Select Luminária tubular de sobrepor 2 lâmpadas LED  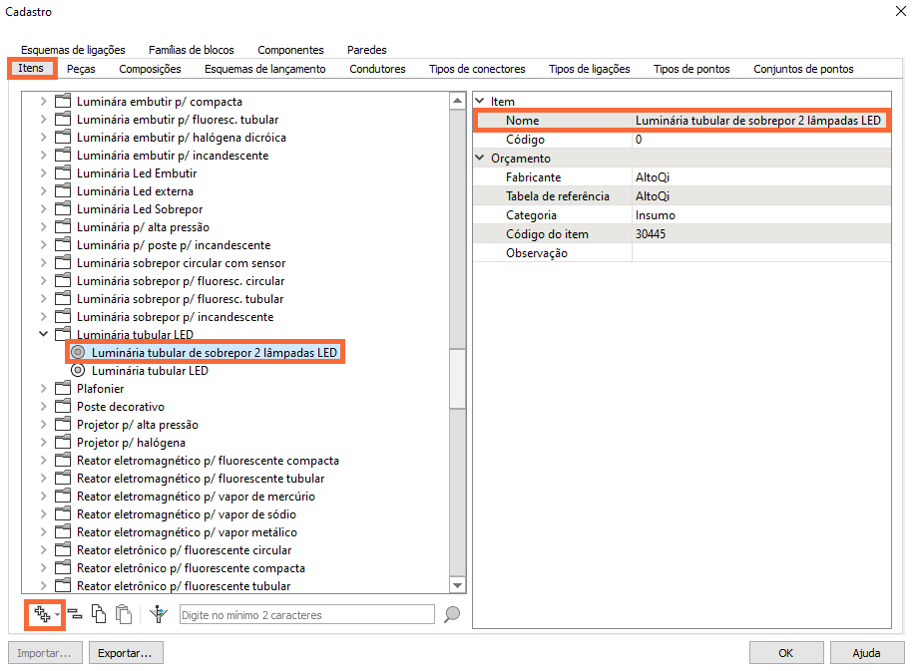[x=215, y=353]
